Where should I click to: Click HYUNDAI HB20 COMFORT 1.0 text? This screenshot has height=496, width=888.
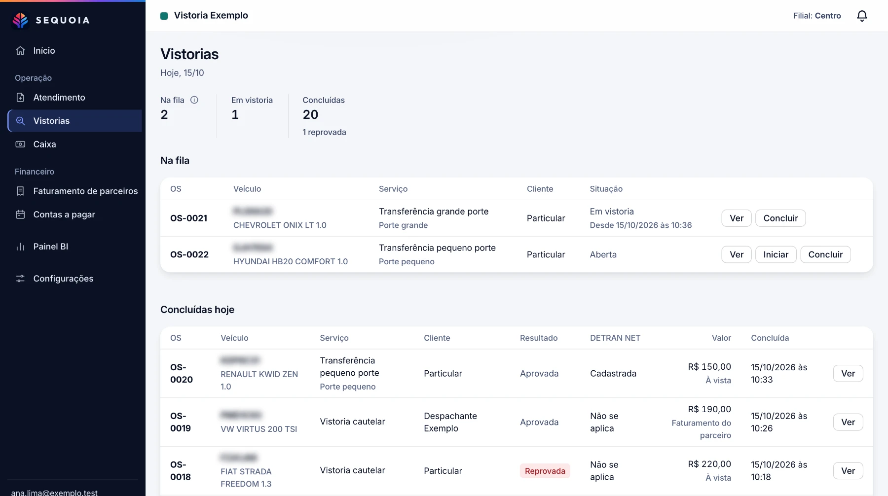291,262
